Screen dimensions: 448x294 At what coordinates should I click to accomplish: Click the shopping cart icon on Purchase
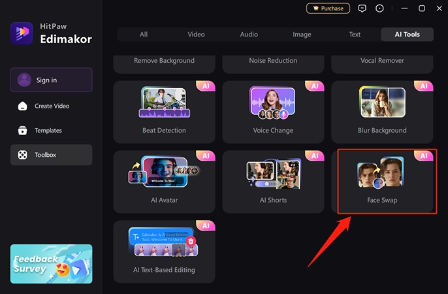pos(315,8)
